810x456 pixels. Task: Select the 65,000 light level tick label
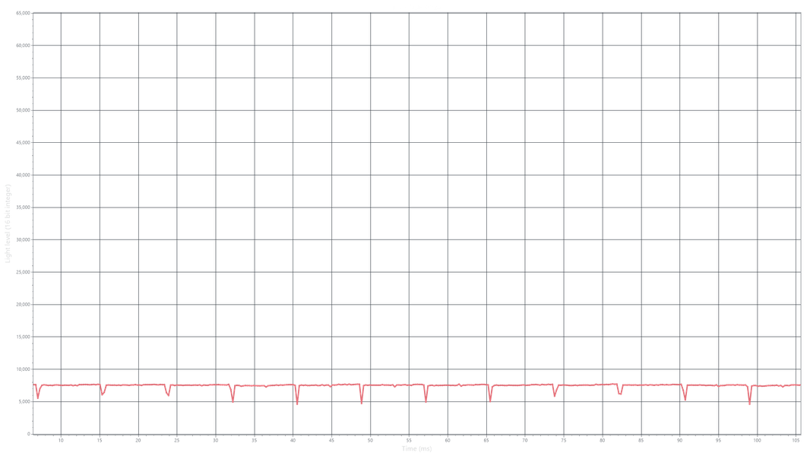(x=24, y=13)
